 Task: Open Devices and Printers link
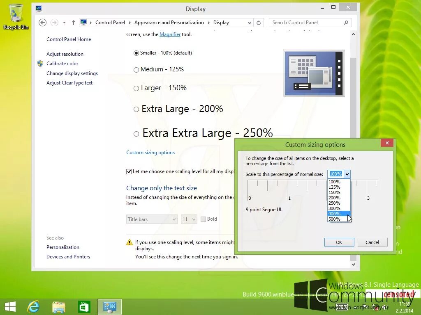pyautogui.click(x=68, y=257)
